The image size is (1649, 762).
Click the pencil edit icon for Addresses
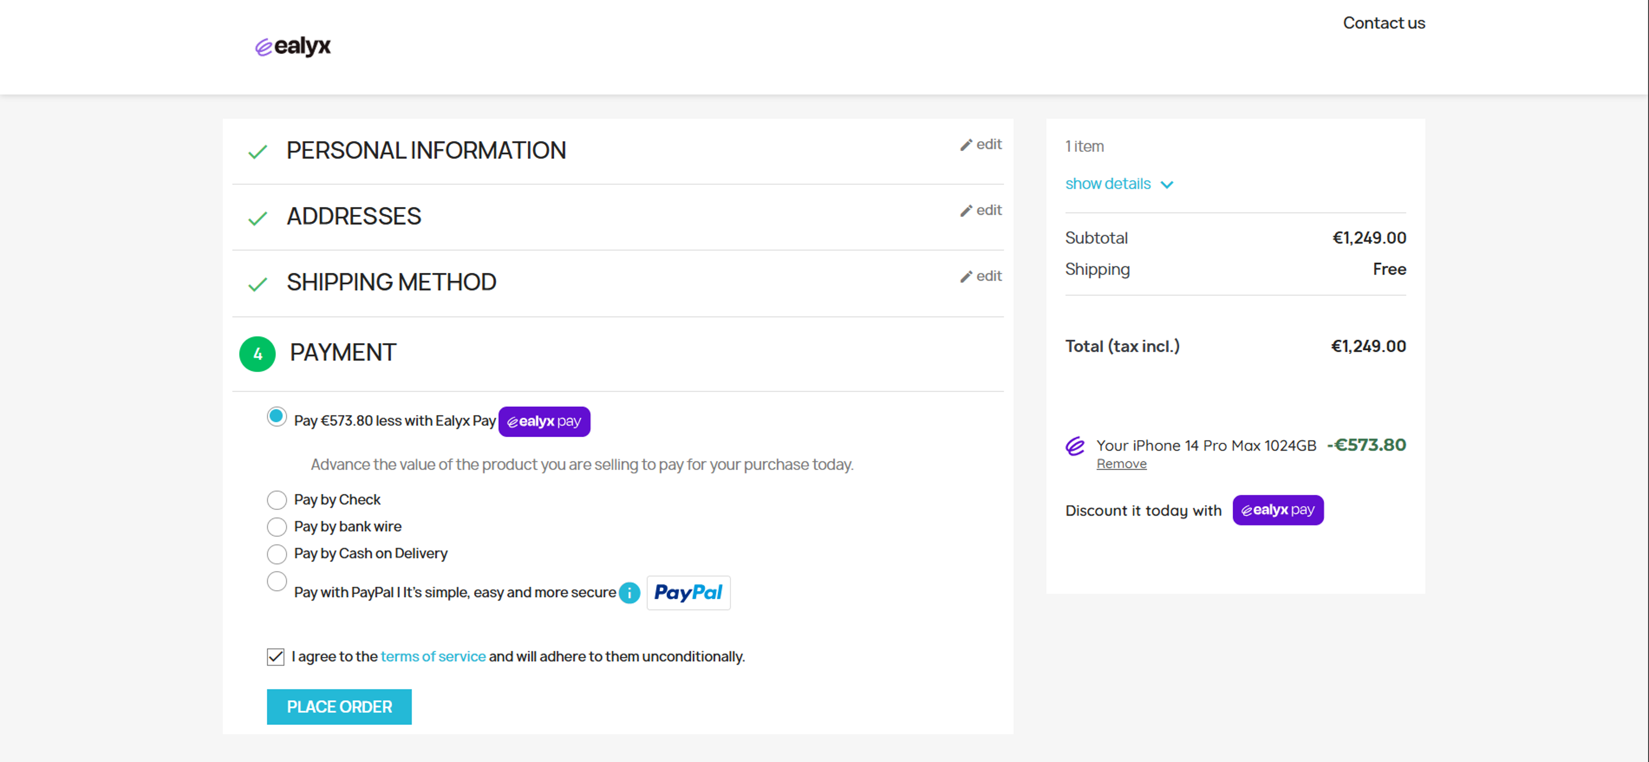tap(966, 211)
